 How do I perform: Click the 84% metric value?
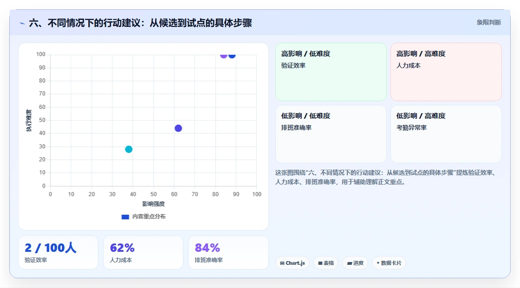[x=207, y=248]
